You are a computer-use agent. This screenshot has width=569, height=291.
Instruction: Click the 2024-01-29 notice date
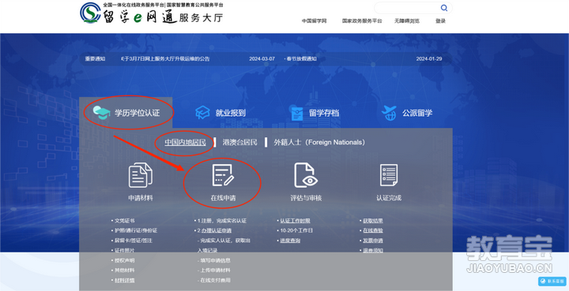tap(429, 58)
